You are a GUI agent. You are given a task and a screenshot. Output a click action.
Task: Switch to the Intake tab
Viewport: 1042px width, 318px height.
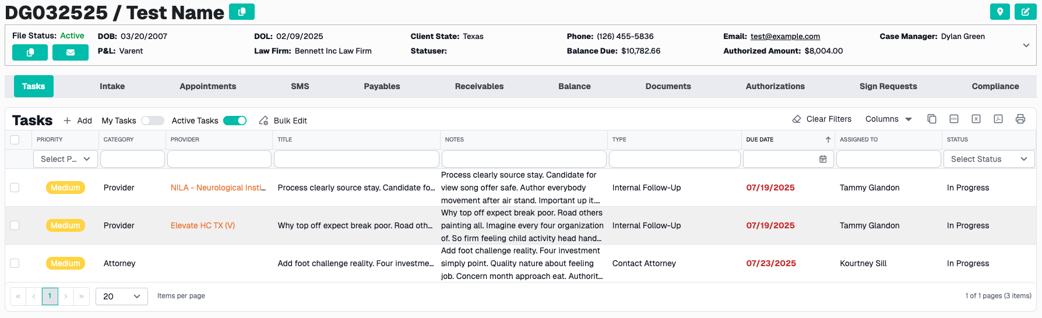112,86
